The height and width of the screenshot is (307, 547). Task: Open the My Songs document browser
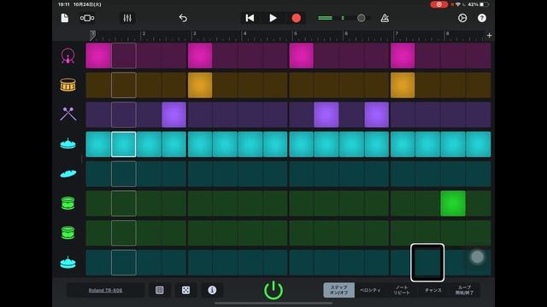[65, 18]
